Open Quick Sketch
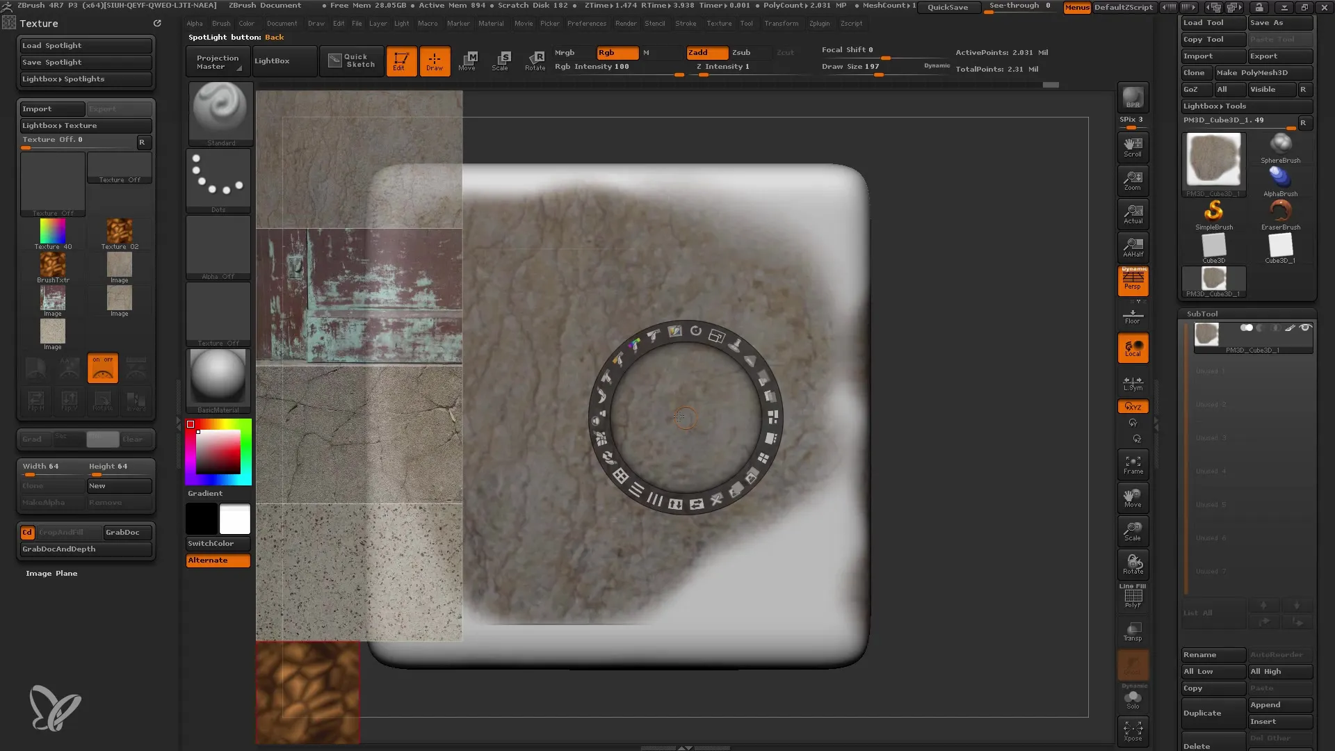Viewport: 1335px width, 751px height. click(x=352, y=61)
